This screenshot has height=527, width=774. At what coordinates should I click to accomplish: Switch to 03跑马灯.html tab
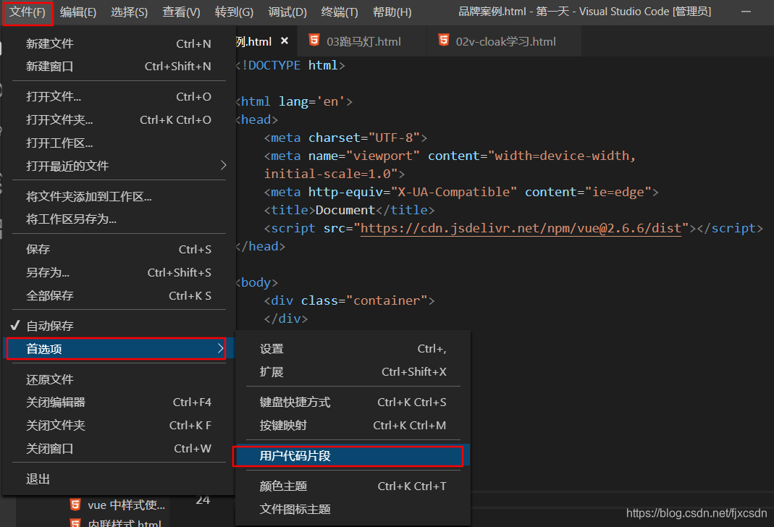tap(363, 42)
